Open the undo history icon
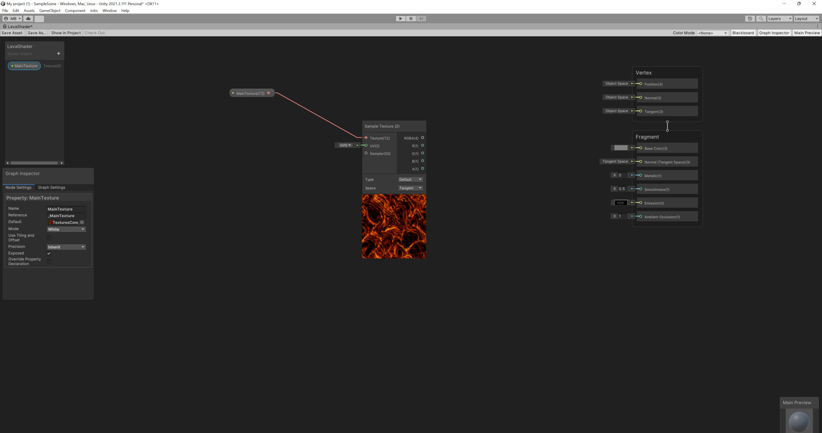 point(750,18)
